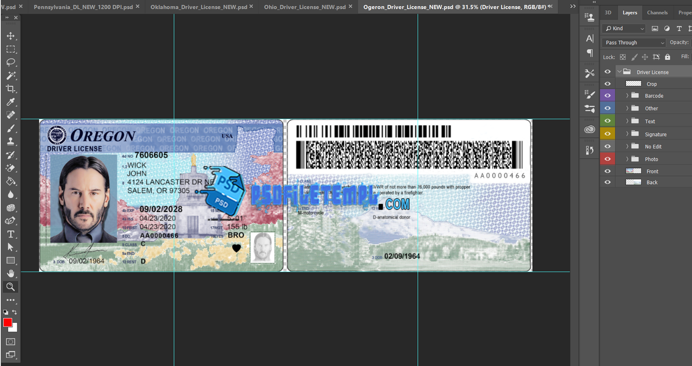
Task: Expand the Other group
Action: [627, 108]
